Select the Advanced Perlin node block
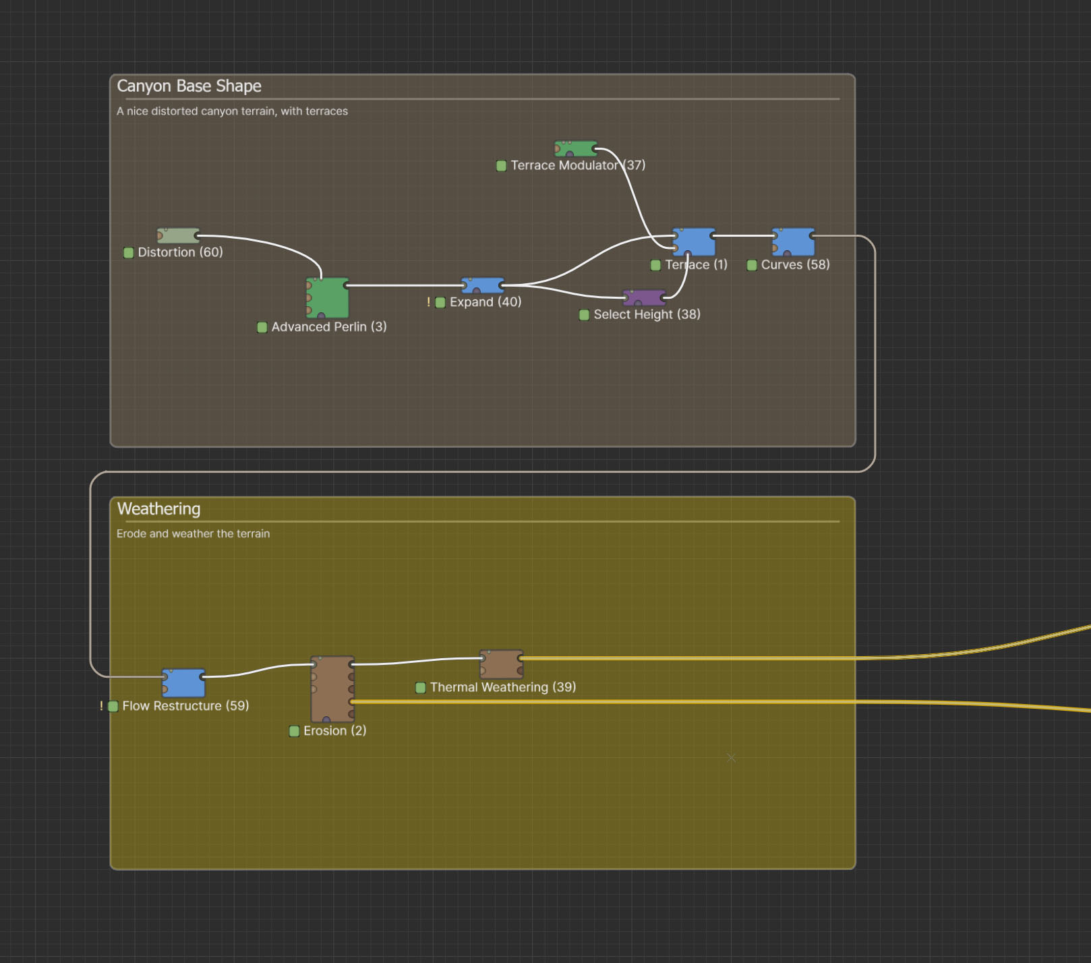The width and height of the screenshot is (1091, 963). [x=328, y=297]
